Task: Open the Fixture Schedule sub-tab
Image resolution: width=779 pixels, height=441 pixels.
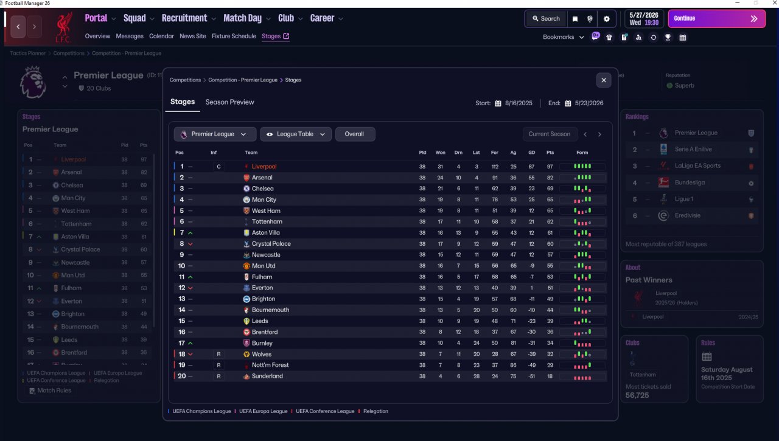Action: pyautogui.click(x=234, y=36)
